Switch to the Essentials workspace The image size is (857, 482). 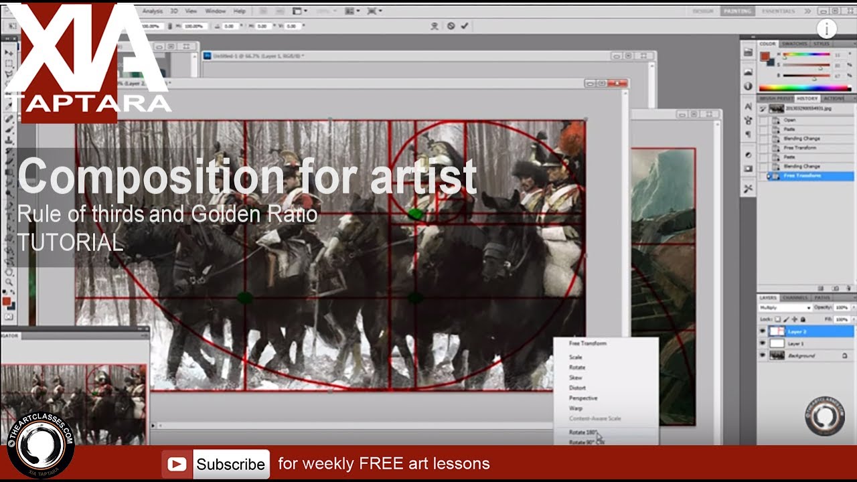(779, 11)
